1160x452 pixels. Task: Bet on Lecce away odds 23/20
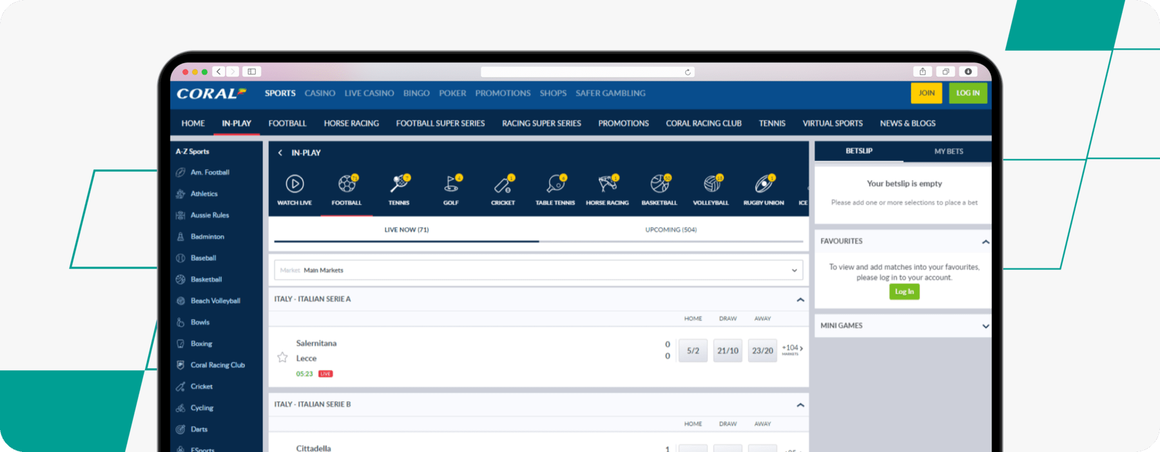click(762, 351)
